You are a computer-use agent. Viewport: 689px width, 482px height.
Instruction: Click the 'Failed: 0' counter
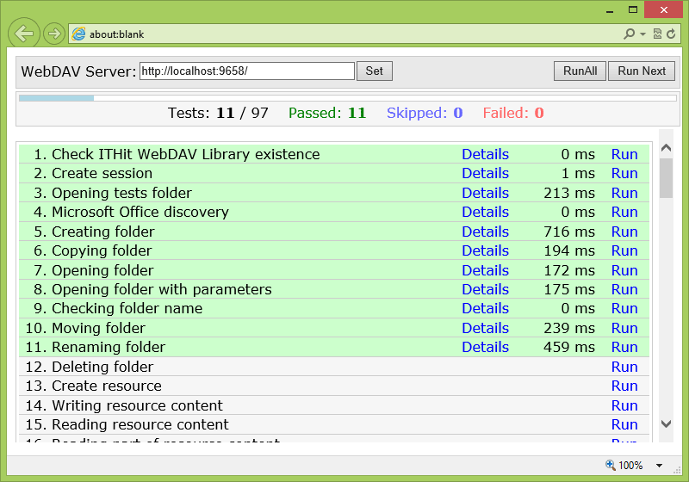[513, 113]
